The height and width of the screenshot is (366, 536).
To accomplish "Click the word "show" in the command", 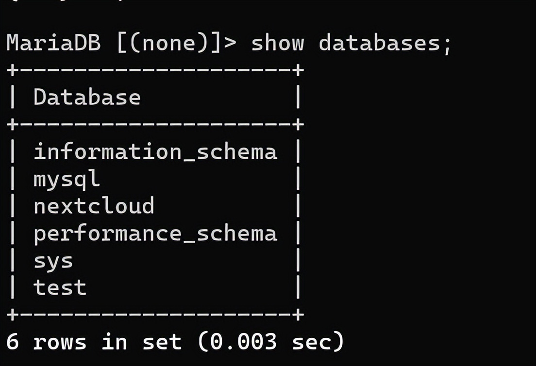I will point(277,43).
